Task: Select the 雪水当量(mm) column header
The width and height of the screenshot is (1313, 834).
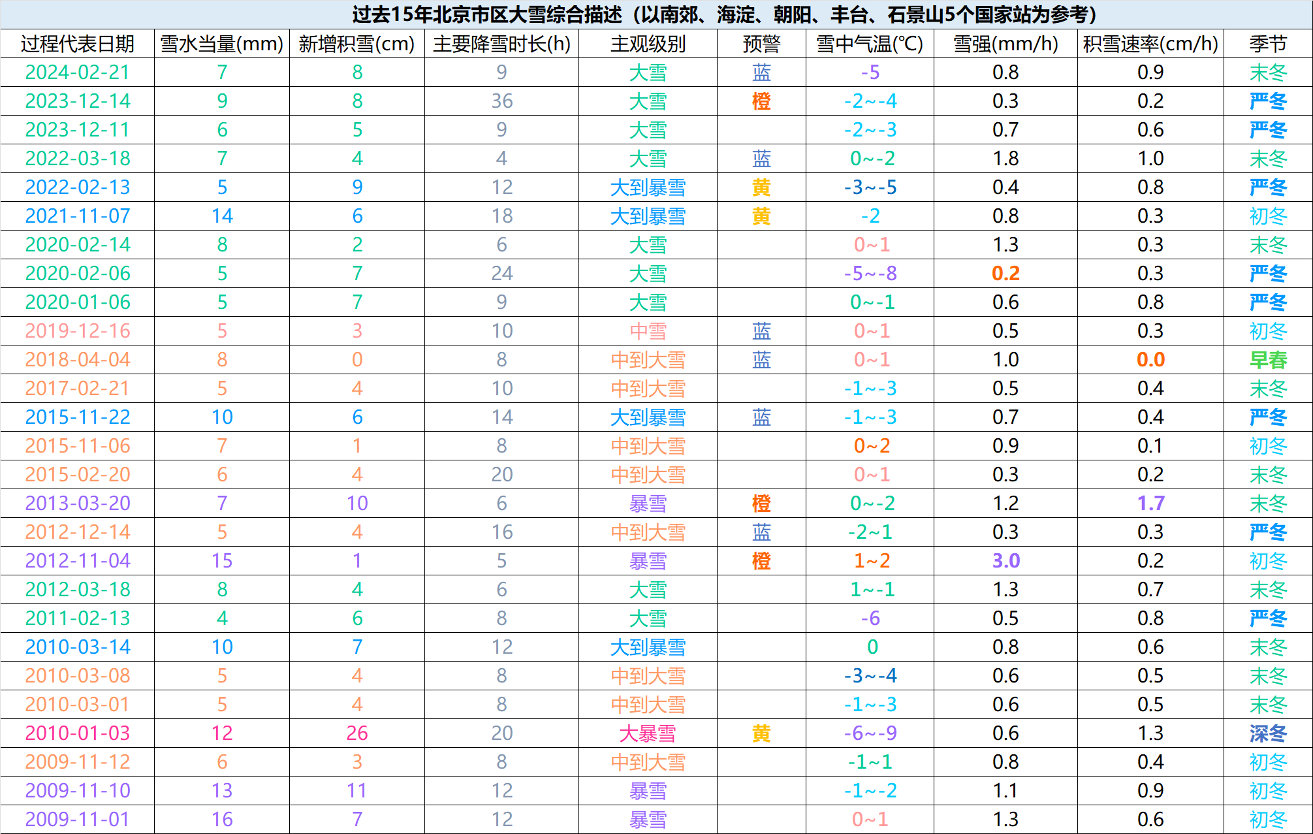Action: [x=222, y=44]
